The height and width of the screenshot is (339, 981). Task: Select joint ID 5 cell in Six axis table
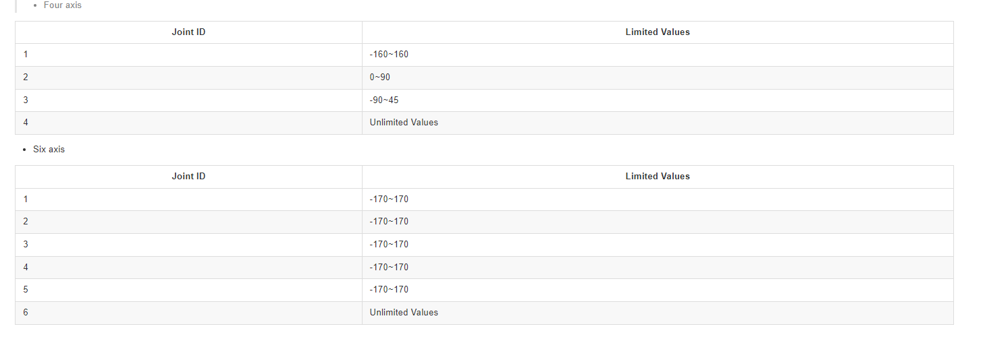(x=188, y=290)
